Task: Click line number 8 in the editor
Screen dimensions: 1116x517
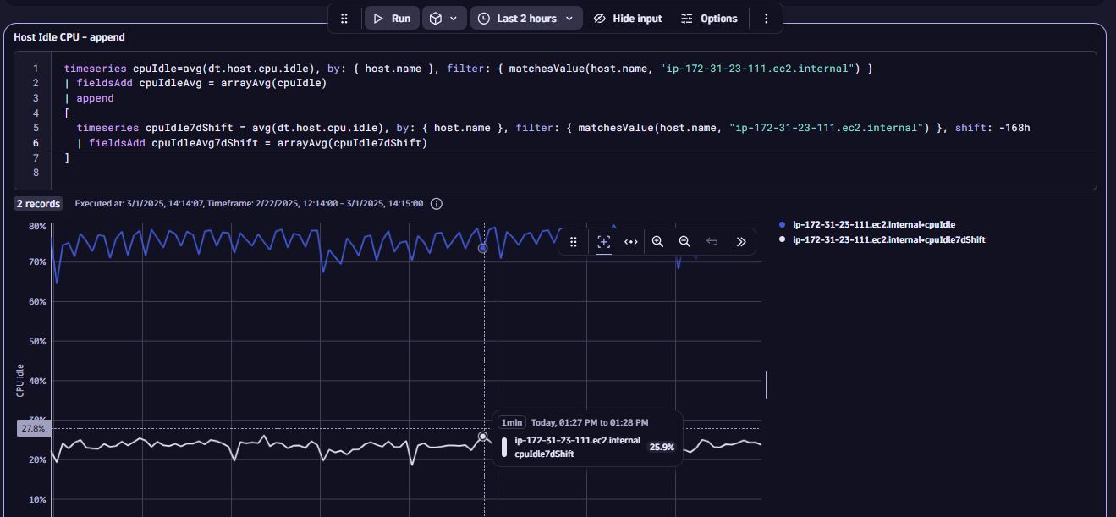Action: (x=36, y=173)
